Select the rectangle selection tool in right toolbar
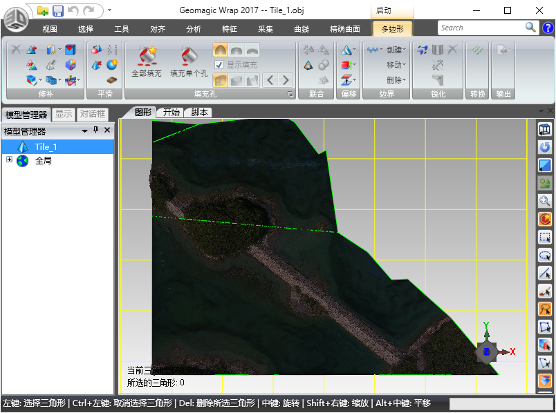 click(x=545, y=237)
